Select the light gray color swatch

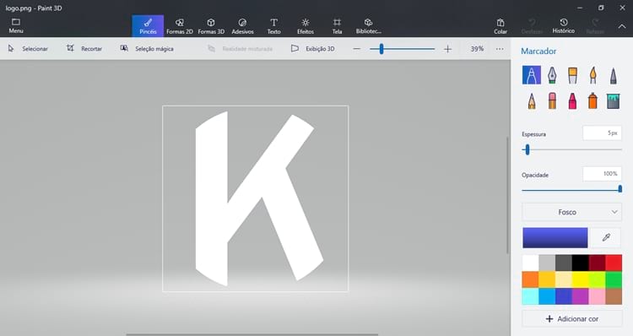(547, 263)
